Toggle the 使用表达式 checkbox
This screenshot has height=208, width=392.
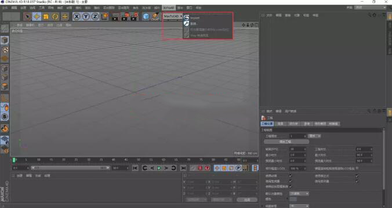357,176
